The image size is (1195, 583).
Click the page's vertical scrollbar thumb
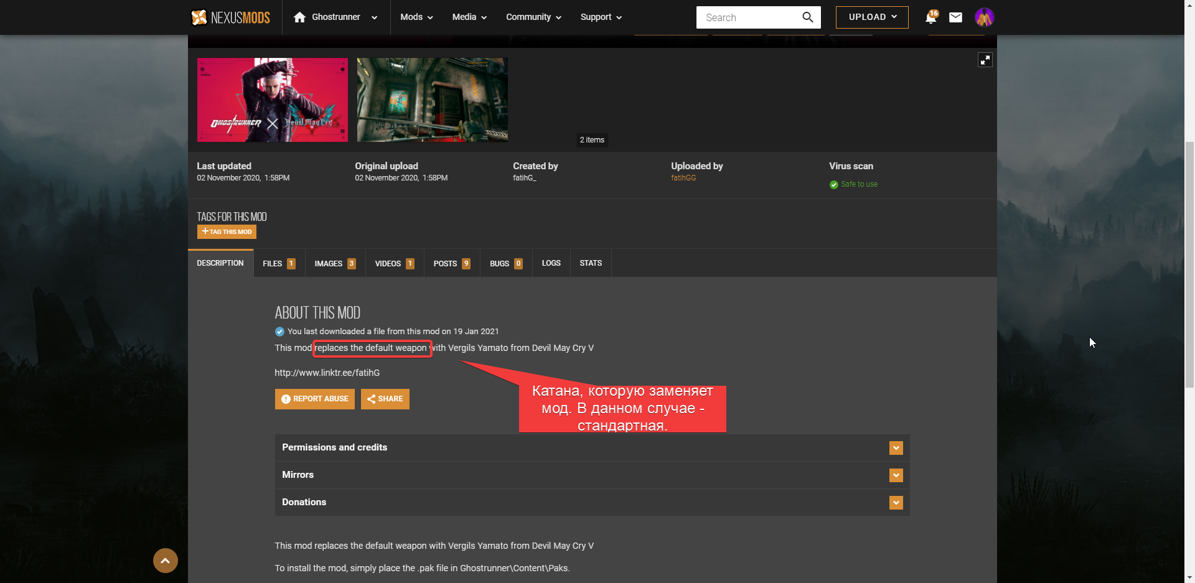(1189, 264)
